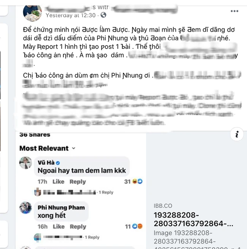This screenshot has width=247, height=249.
Task: Click the Yesterday at 12:30 timestamp
Action: click(71, 15)
